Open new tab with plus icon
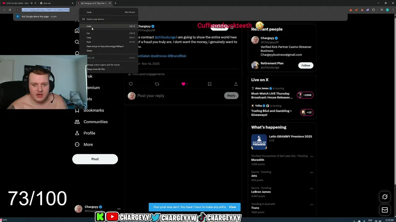Screen dimensions: 396x222 pos(115,3)
